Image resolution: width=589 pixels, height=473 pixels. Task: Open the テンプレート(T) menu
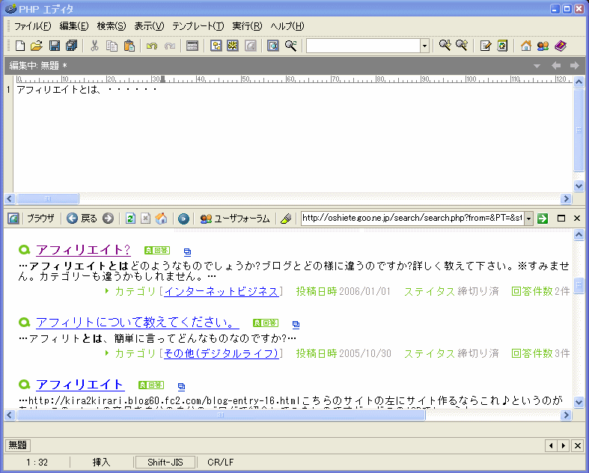tap(198, 26)
